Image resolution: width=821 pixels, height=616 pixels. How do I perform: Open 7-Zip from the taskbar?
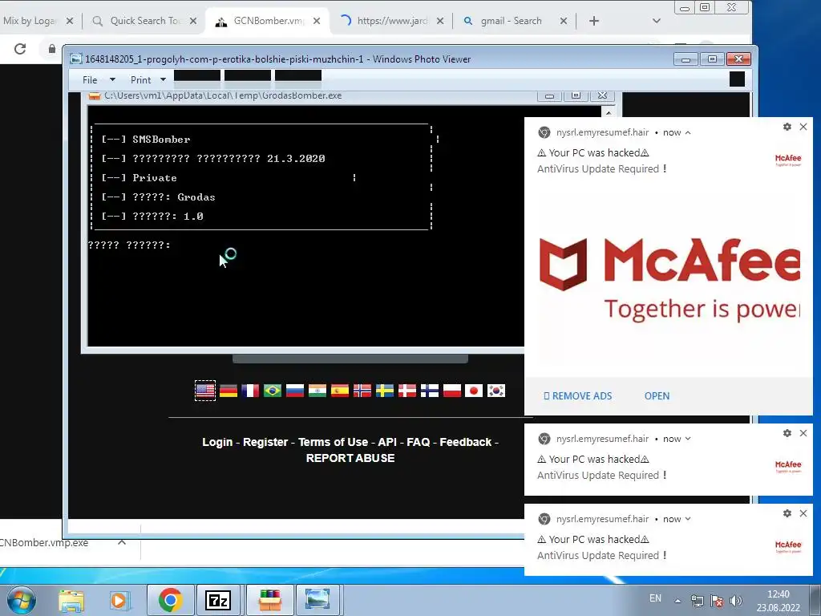click(x=218, y=600)
